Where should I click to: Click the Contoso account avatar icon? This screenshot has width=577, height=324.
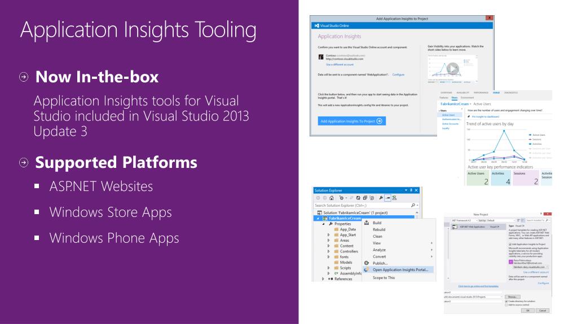(321, 57)
